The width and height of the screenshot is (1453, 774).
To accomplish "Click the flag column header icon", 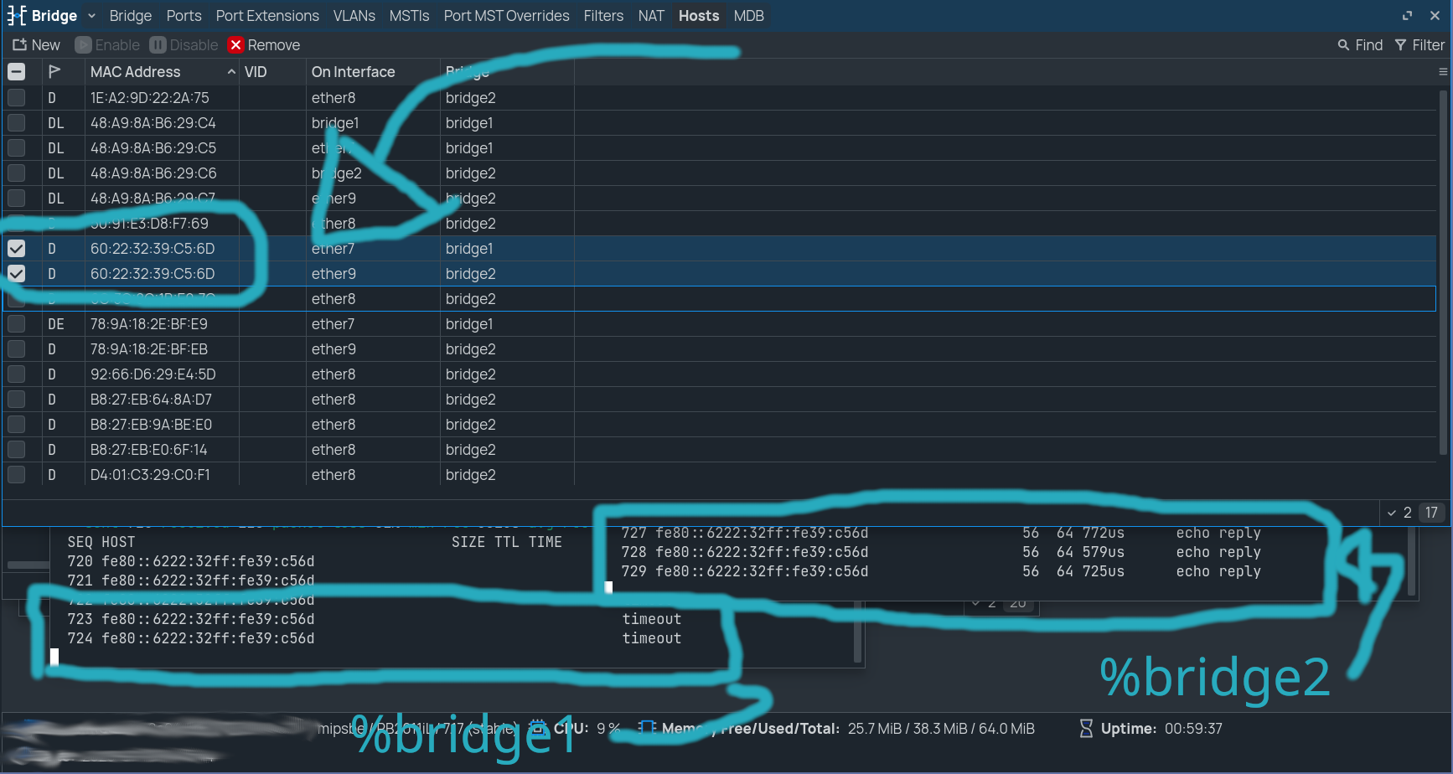I will click(x=54, y=72).
